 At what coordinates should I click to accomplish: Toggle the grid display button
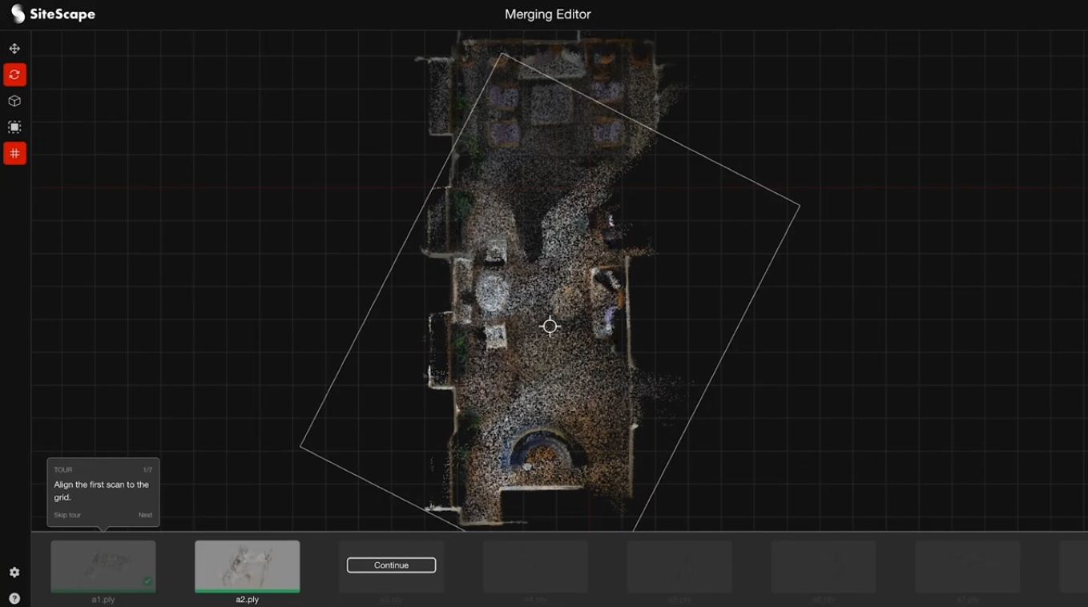point(14,153)
